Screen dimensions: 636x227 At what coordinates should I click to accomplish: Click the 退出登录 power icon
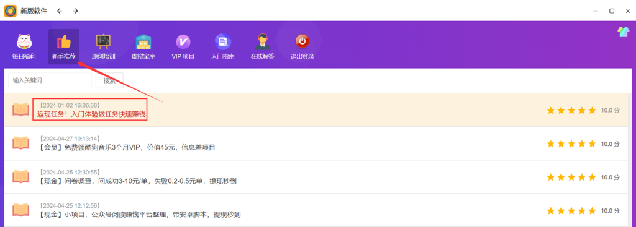pyautogui.click(x=302, y=41)
